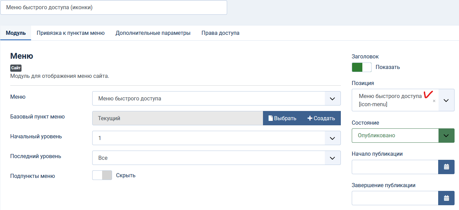Toggle the Заголовок show title switch
This screenshot has width=459, height=210.
point(361,67)
